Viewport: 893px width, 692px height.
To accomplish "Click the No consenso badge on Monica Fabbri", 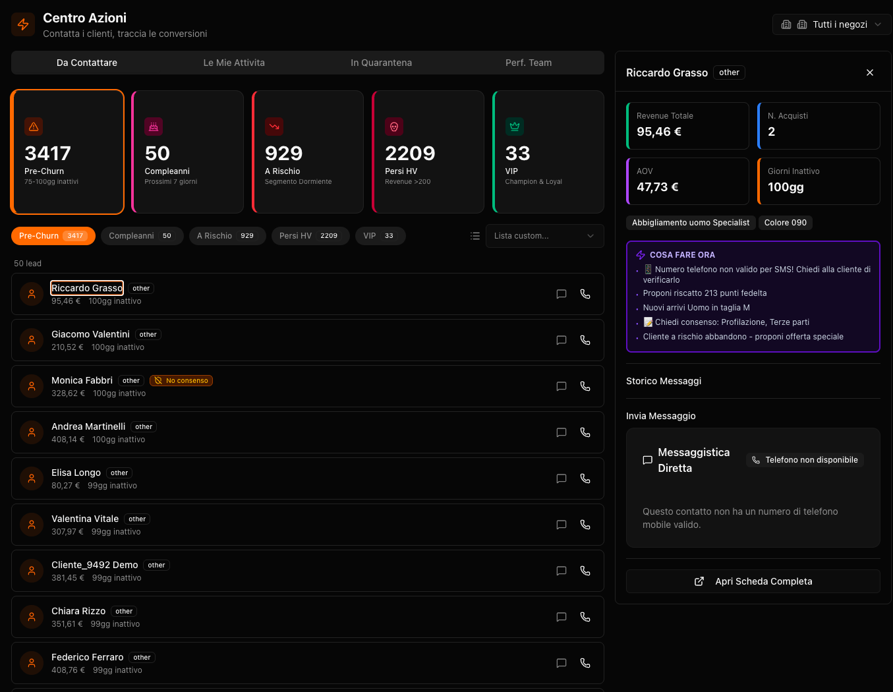I will pos(181,380).
